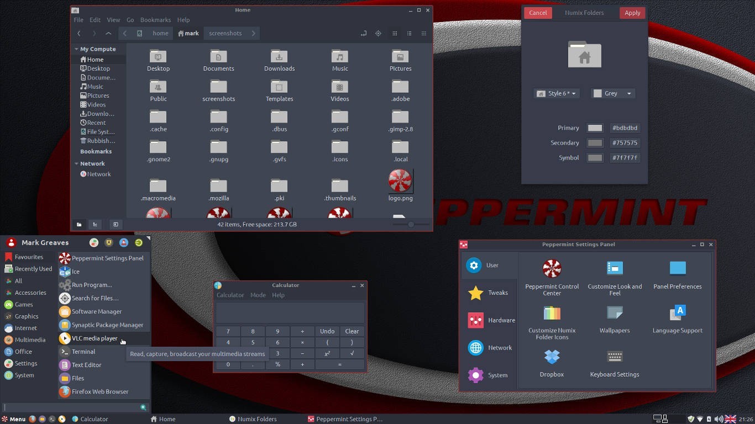Click the network icon in system tray

(x=699, y=419)
